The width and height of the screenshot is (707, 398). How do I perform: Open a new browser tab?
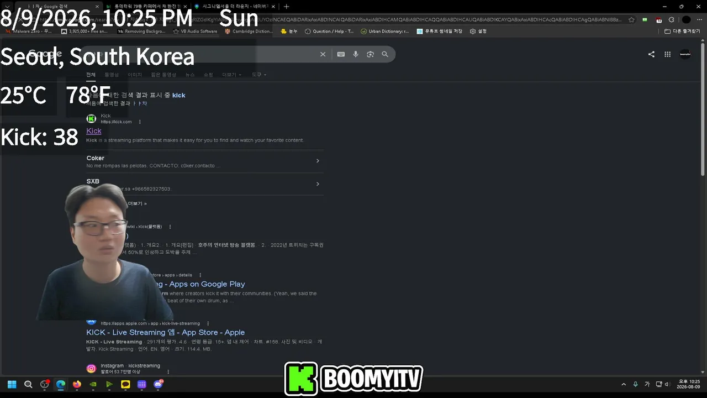[x=286, y=7]
